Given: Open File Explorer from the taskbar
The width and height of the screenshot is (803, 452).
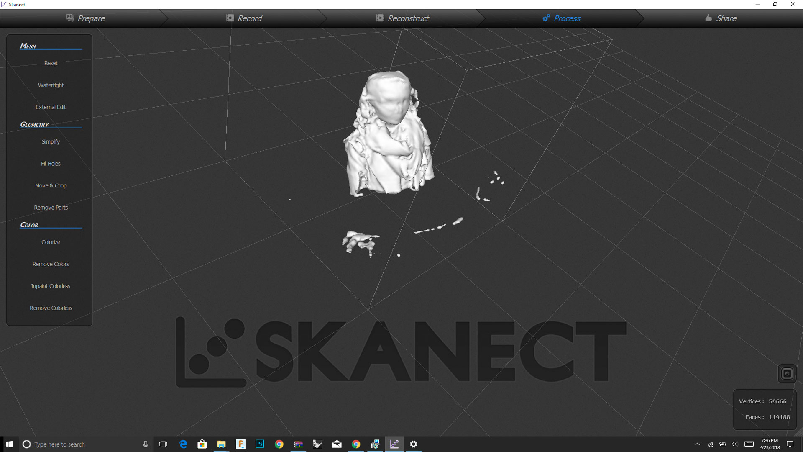Looking at the screenshot, I should [x=221, y=444].
